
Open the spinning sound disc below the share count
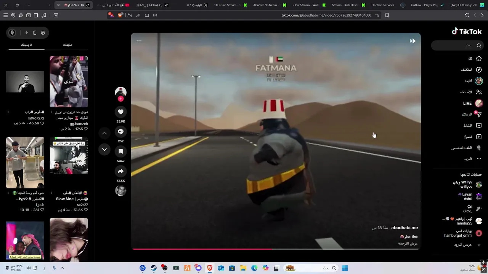(x=120, y=190)
